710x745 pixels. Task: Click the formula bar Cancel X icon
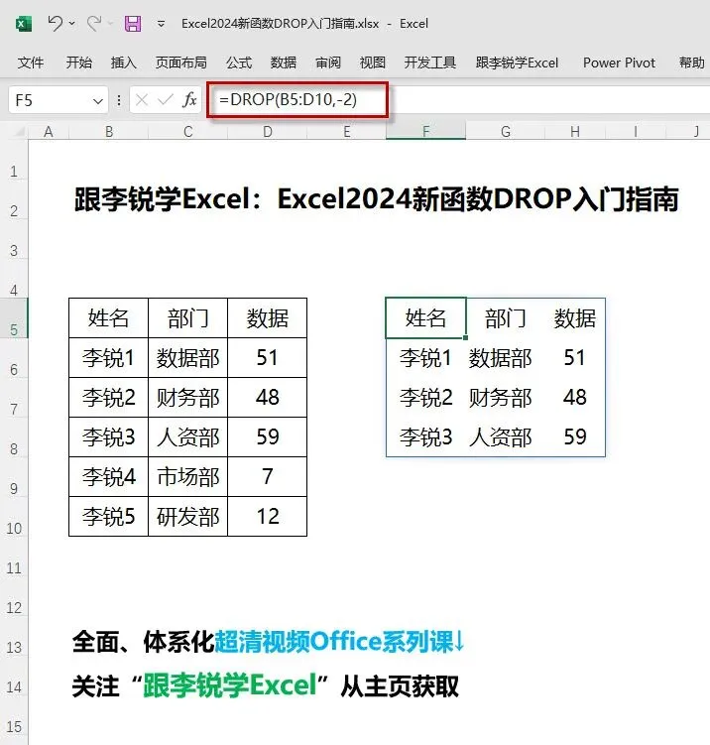tap(142, 100)
